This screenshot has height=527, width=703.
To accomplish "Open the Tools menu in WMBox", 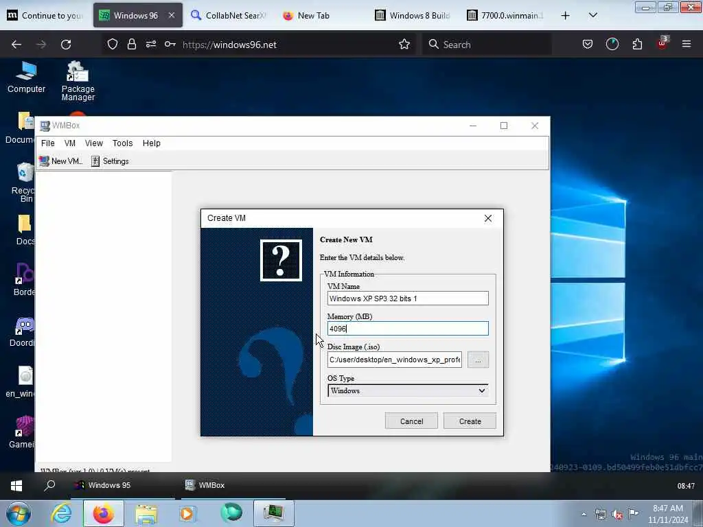I will 122,143.
